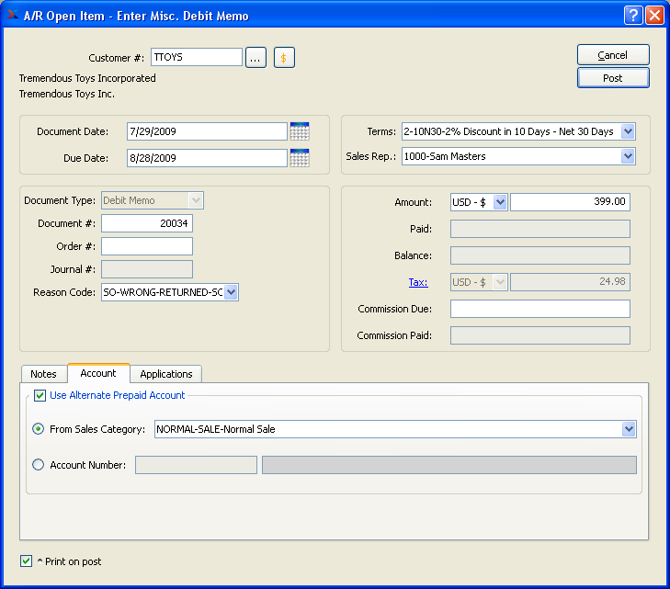This screenshot has width=670, height=589.
Task: Toggle Use Alternate Prepaid Account checkbox
Action: [x=40, y=396]
